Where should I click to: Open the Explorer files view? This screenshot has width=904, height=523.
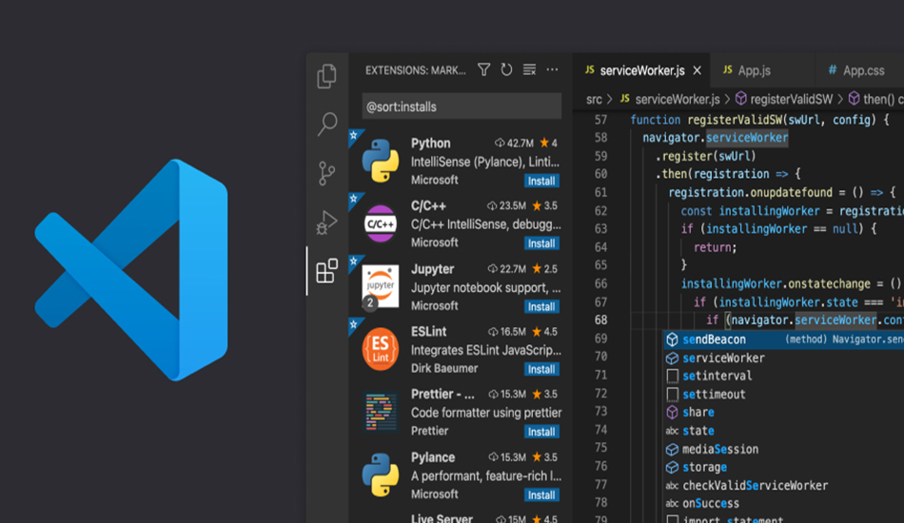[x=327, y=76]
